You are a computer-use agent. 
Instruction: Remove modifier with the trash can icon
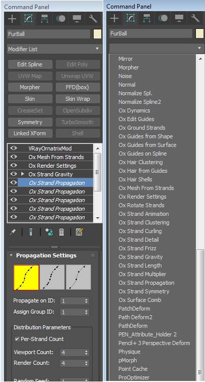[x=61, y=233]
